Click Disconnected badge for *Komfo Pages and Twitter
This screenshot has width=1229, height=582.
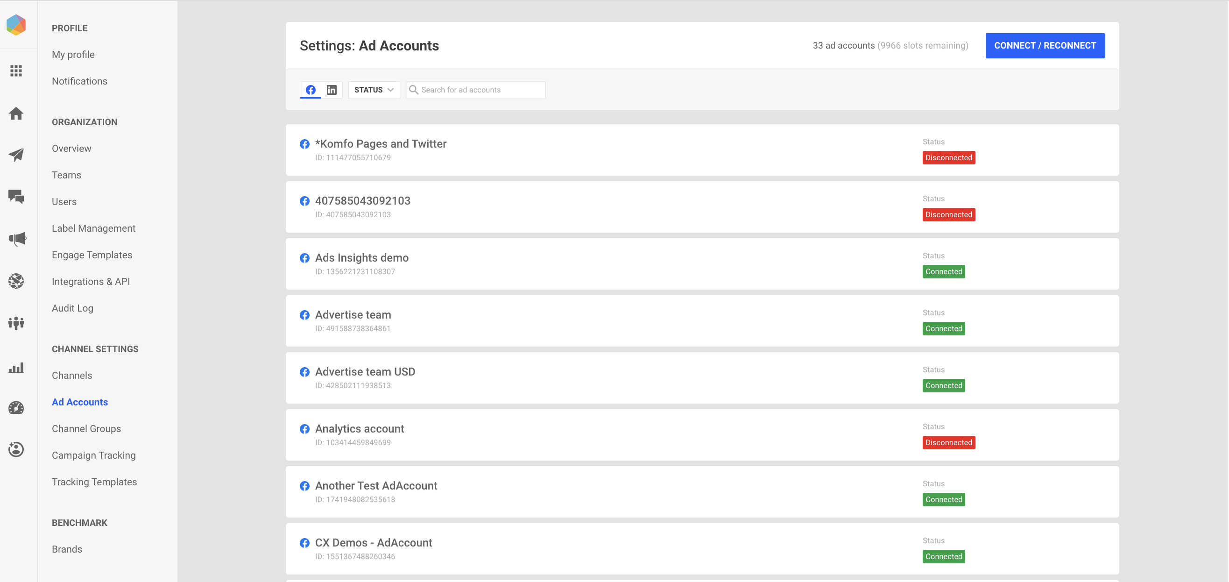pyautogui.click(x=948, y=157)
